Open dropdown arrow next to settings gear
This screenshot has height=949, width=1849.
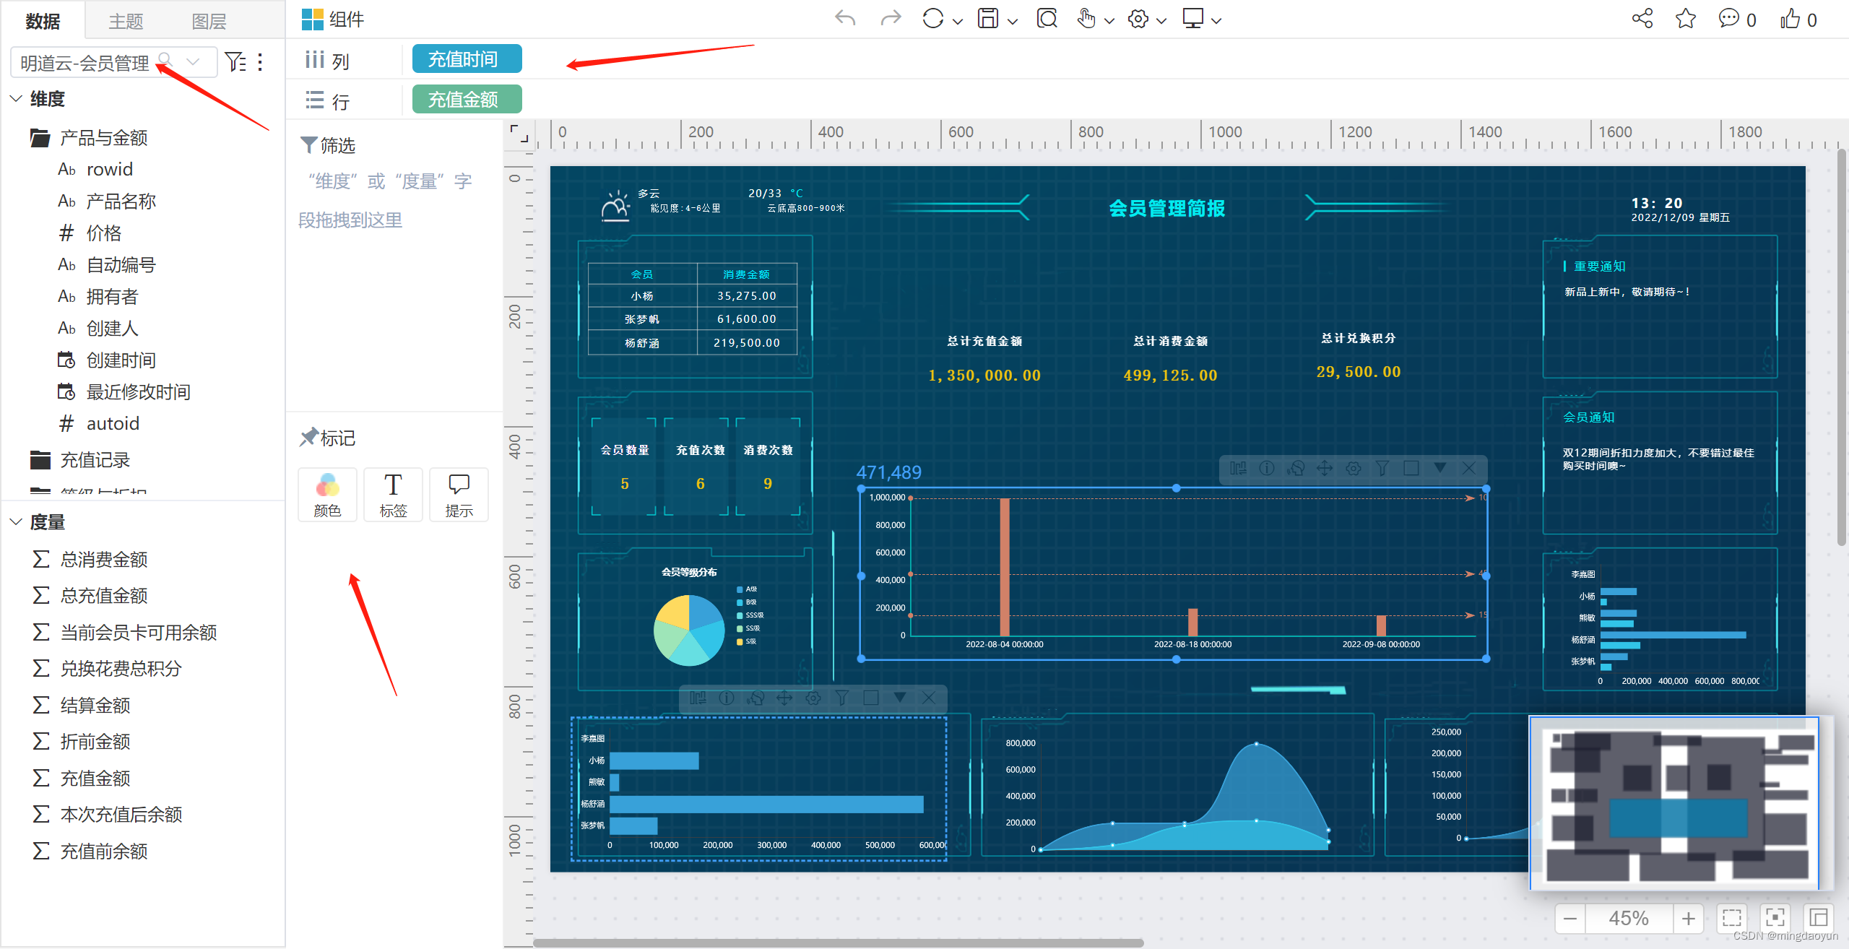pyautogui.click(x=1161, y=21)
